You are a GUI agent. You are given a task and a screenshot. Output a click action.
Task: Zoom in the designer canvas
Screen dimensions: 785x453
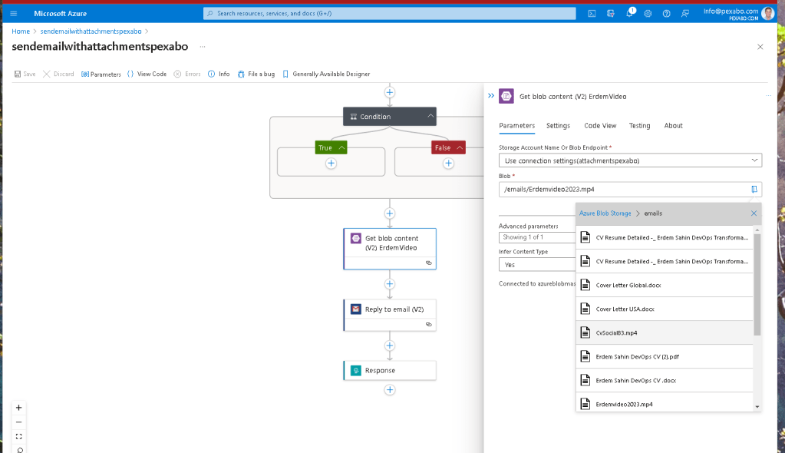[18, 408]
